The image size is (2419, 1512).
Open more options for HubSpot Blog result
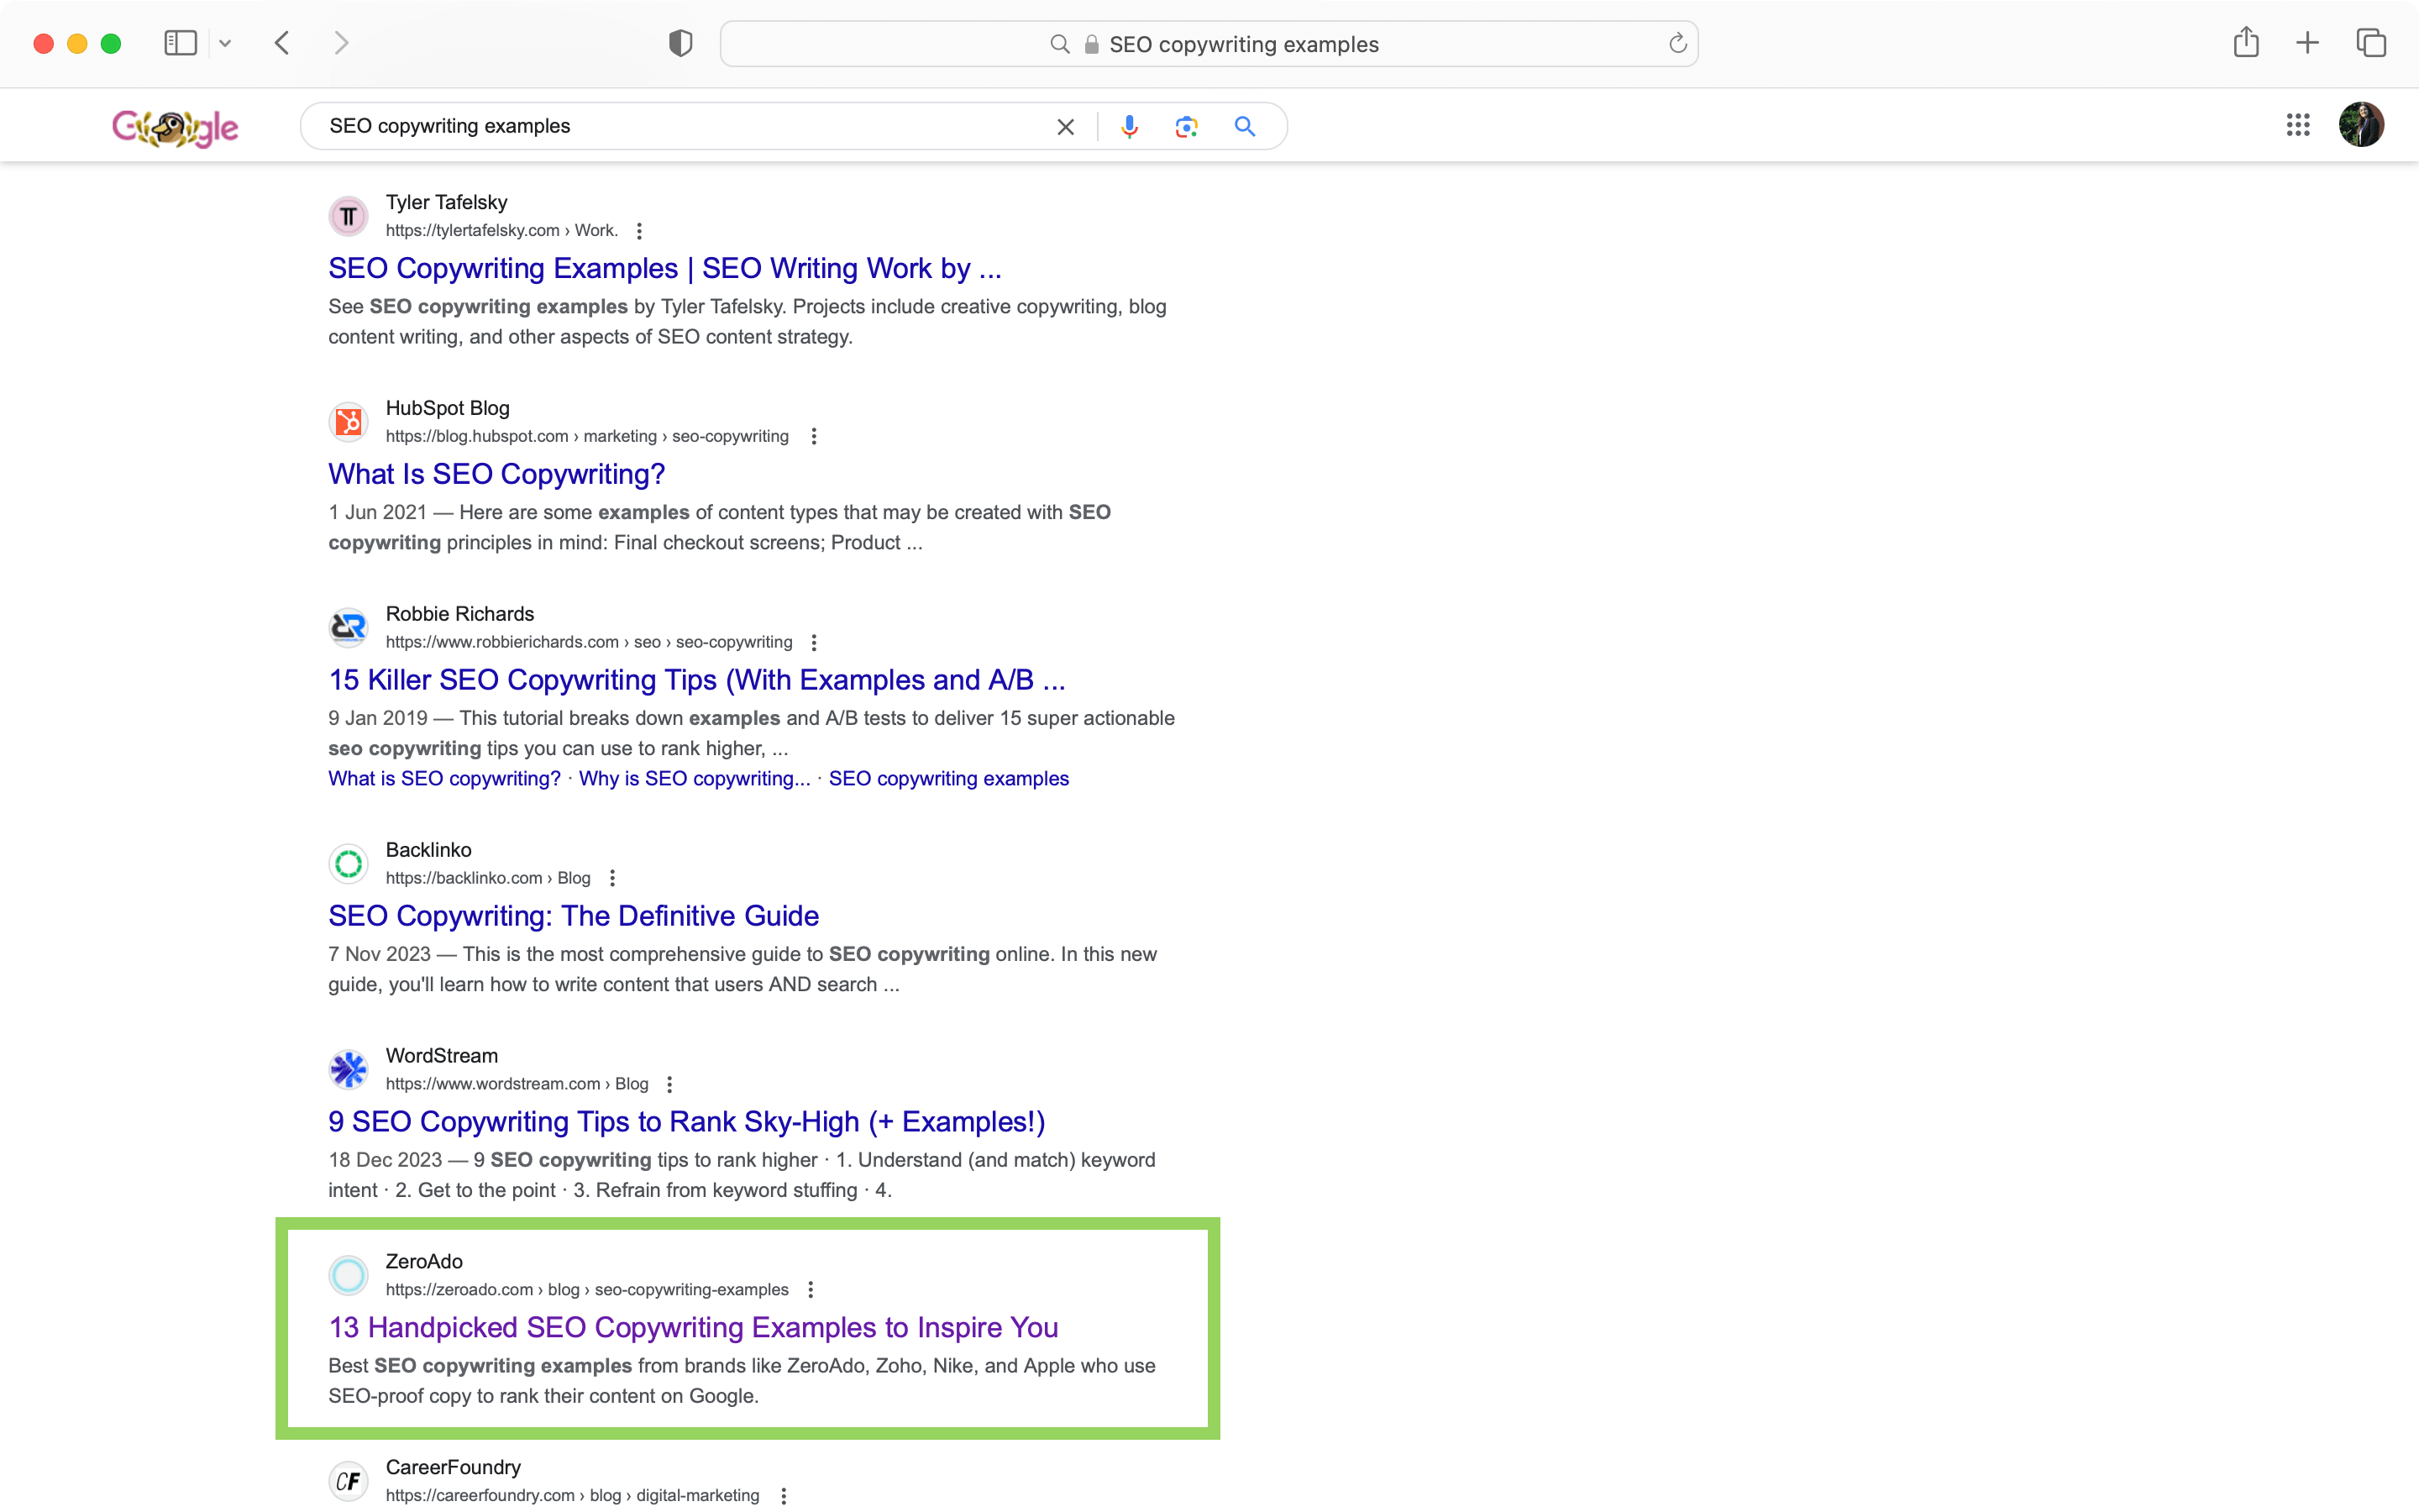[814, 437]
